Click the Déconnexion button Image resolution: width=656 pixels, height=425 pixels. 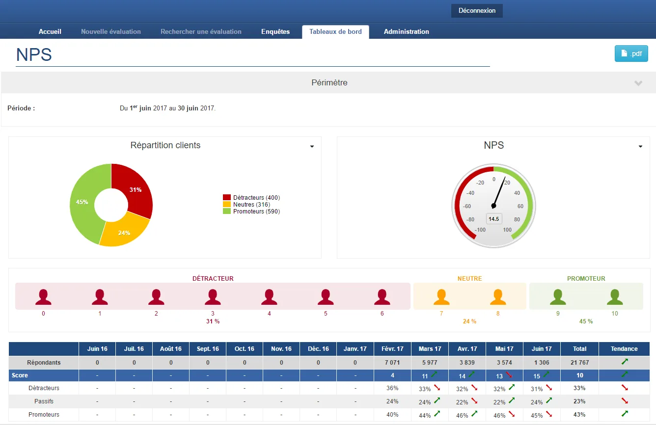coord(477,11)
